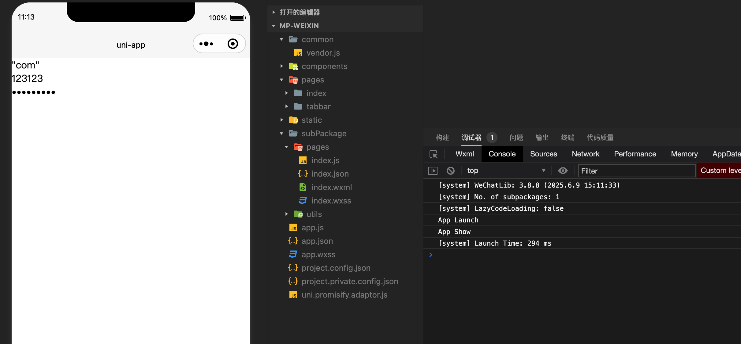
Task: Open the AppData devtools tab
Action: coord(726,154)
